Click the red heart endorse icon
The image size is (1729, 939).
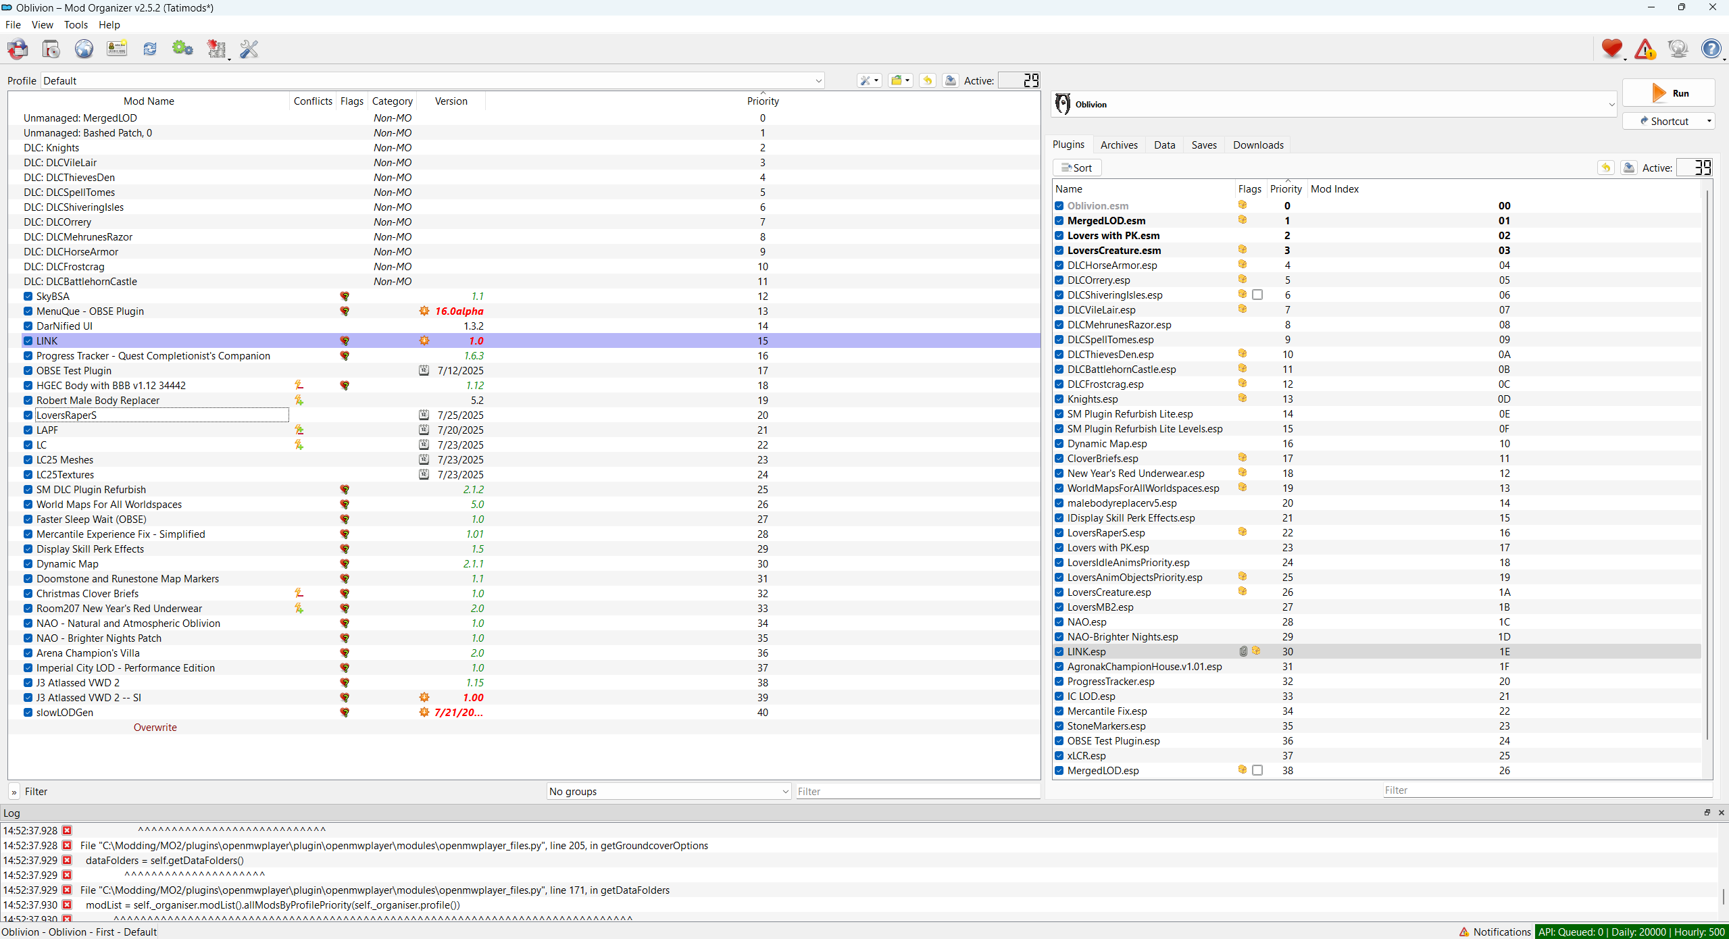1612,49
